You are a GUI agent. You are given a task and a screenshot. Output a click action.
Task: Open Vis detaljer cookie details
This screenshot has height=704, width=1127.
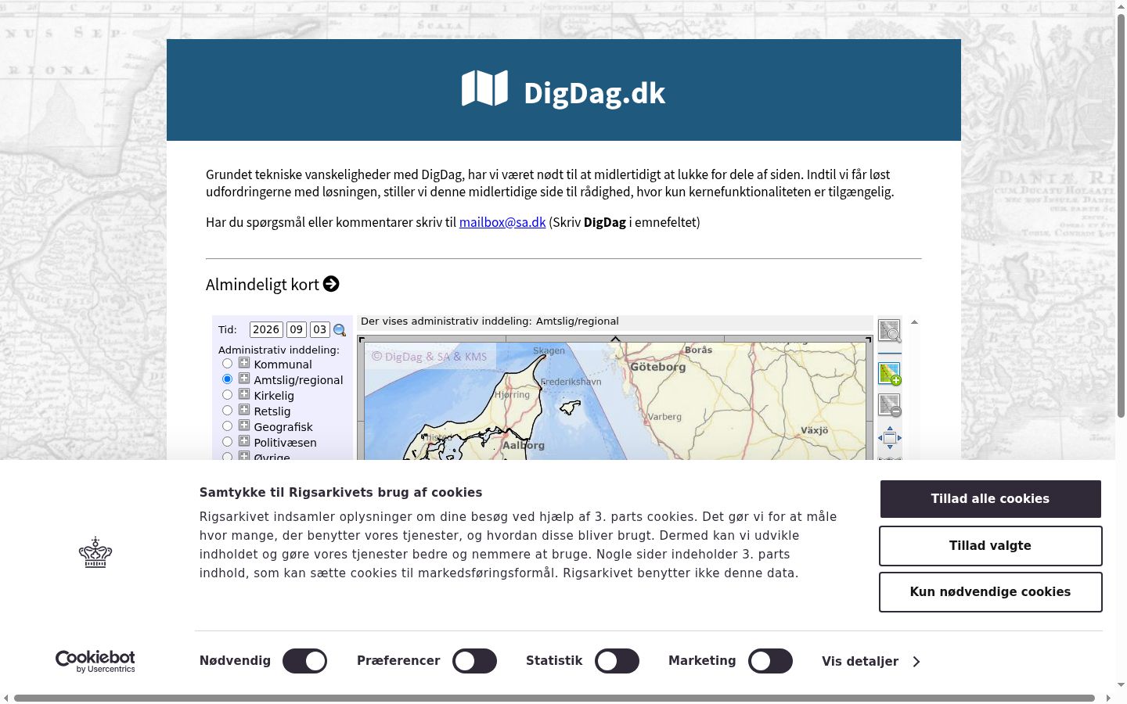tap(871, 662)
